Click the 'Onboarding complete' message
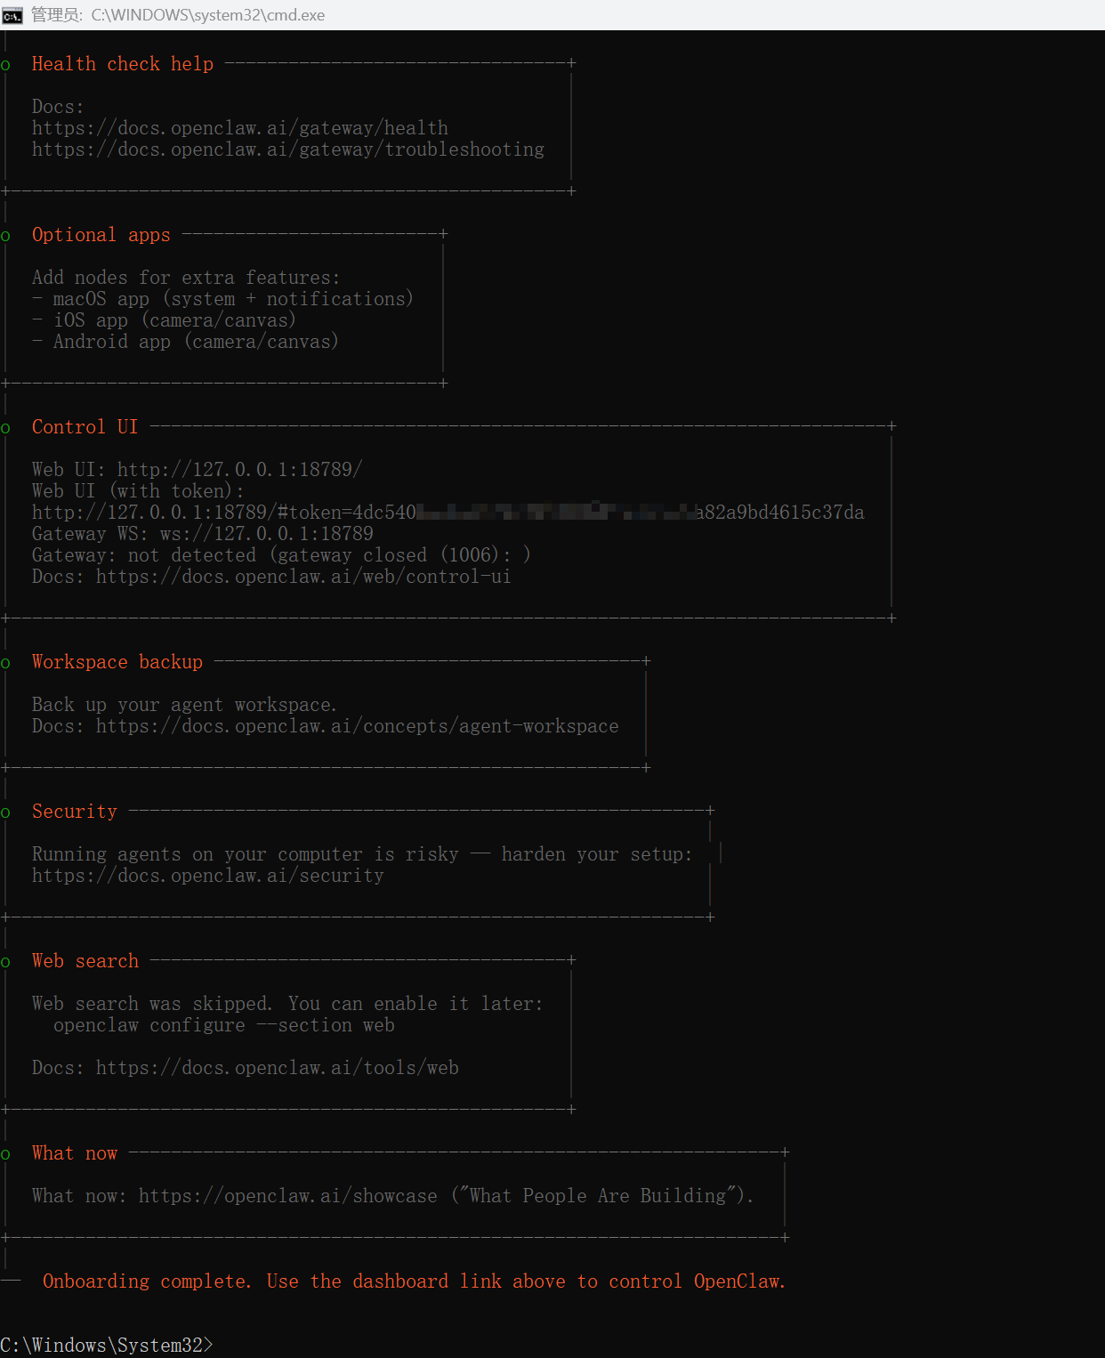 tap(415, 1281)
